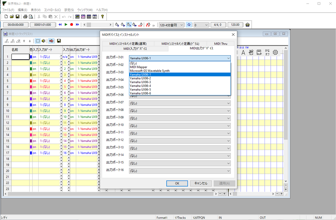Choose (なし) in the open dropdown list

tap(180, 63)
